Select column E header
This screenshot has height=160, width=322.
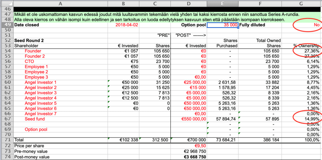click(x=222, y=3)
